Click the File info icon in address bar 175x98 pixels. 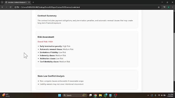(17, 7)
